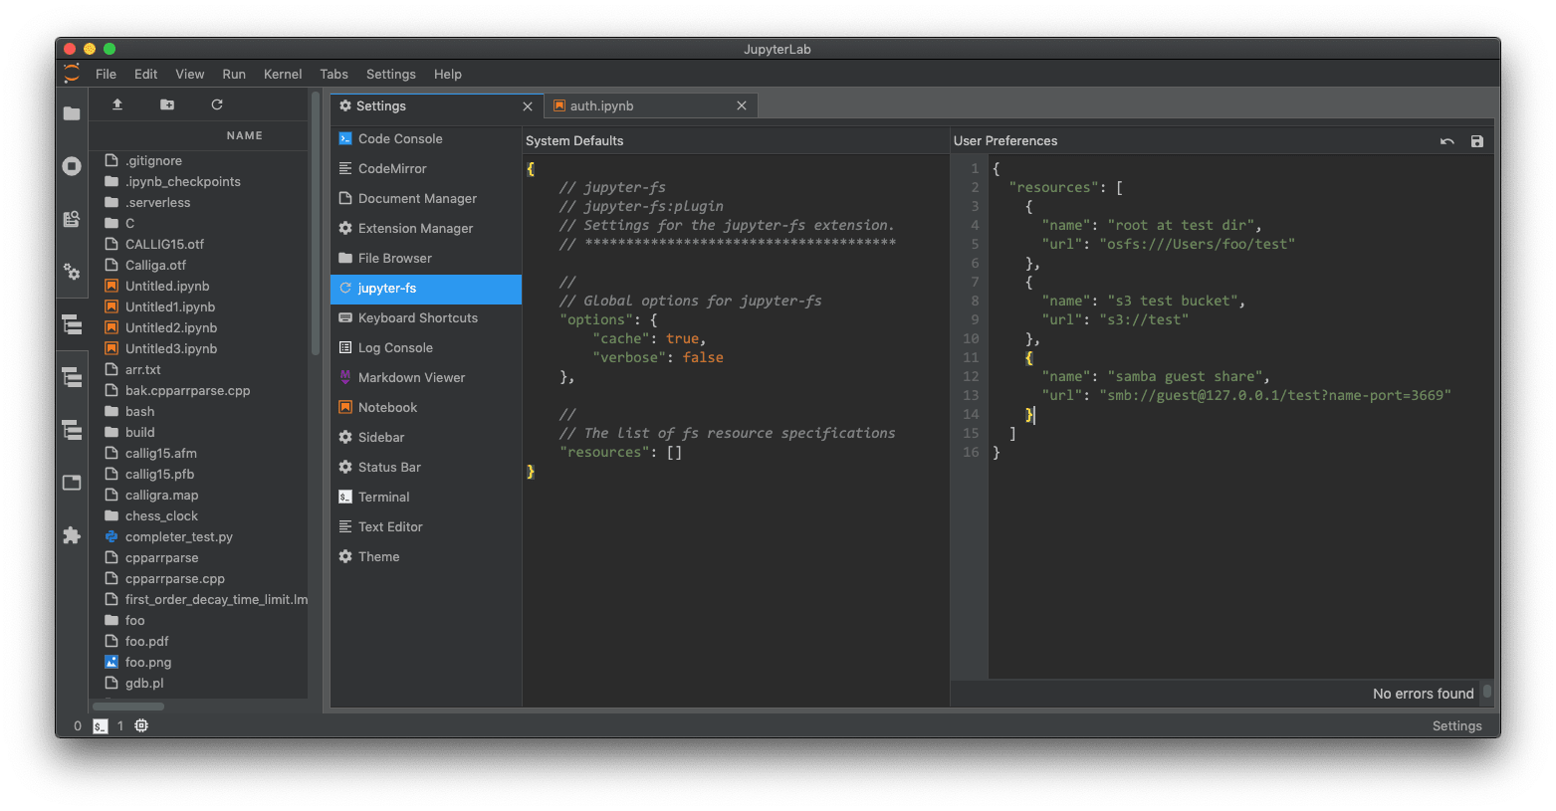The image size is (1556, 811).
Task: Select Log Console settings
Action: [426, 348]
